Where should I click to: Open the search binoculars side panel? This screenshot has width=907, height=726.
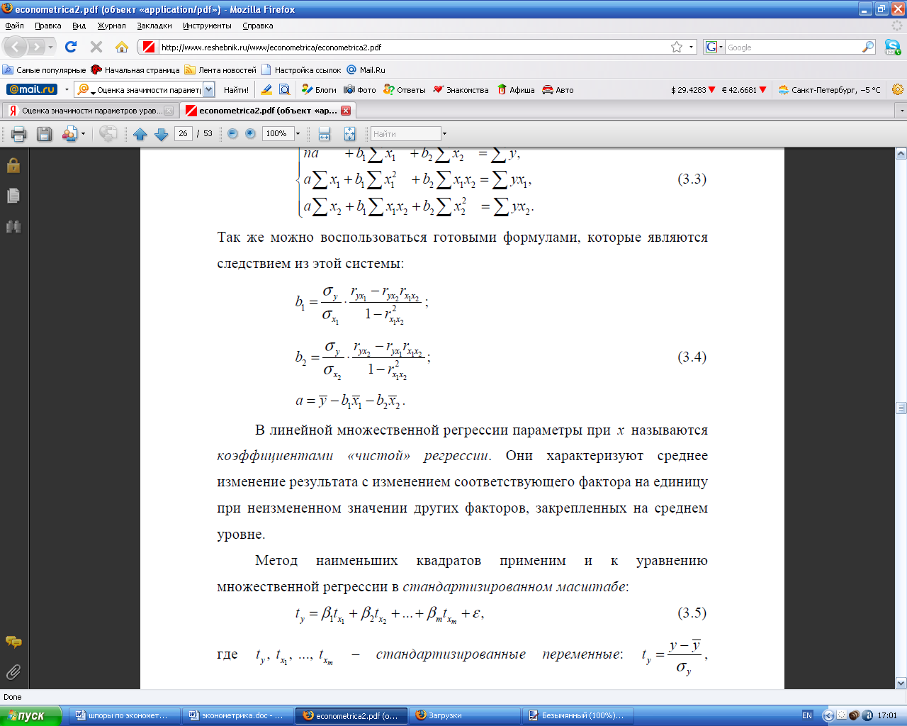(13, 227)
